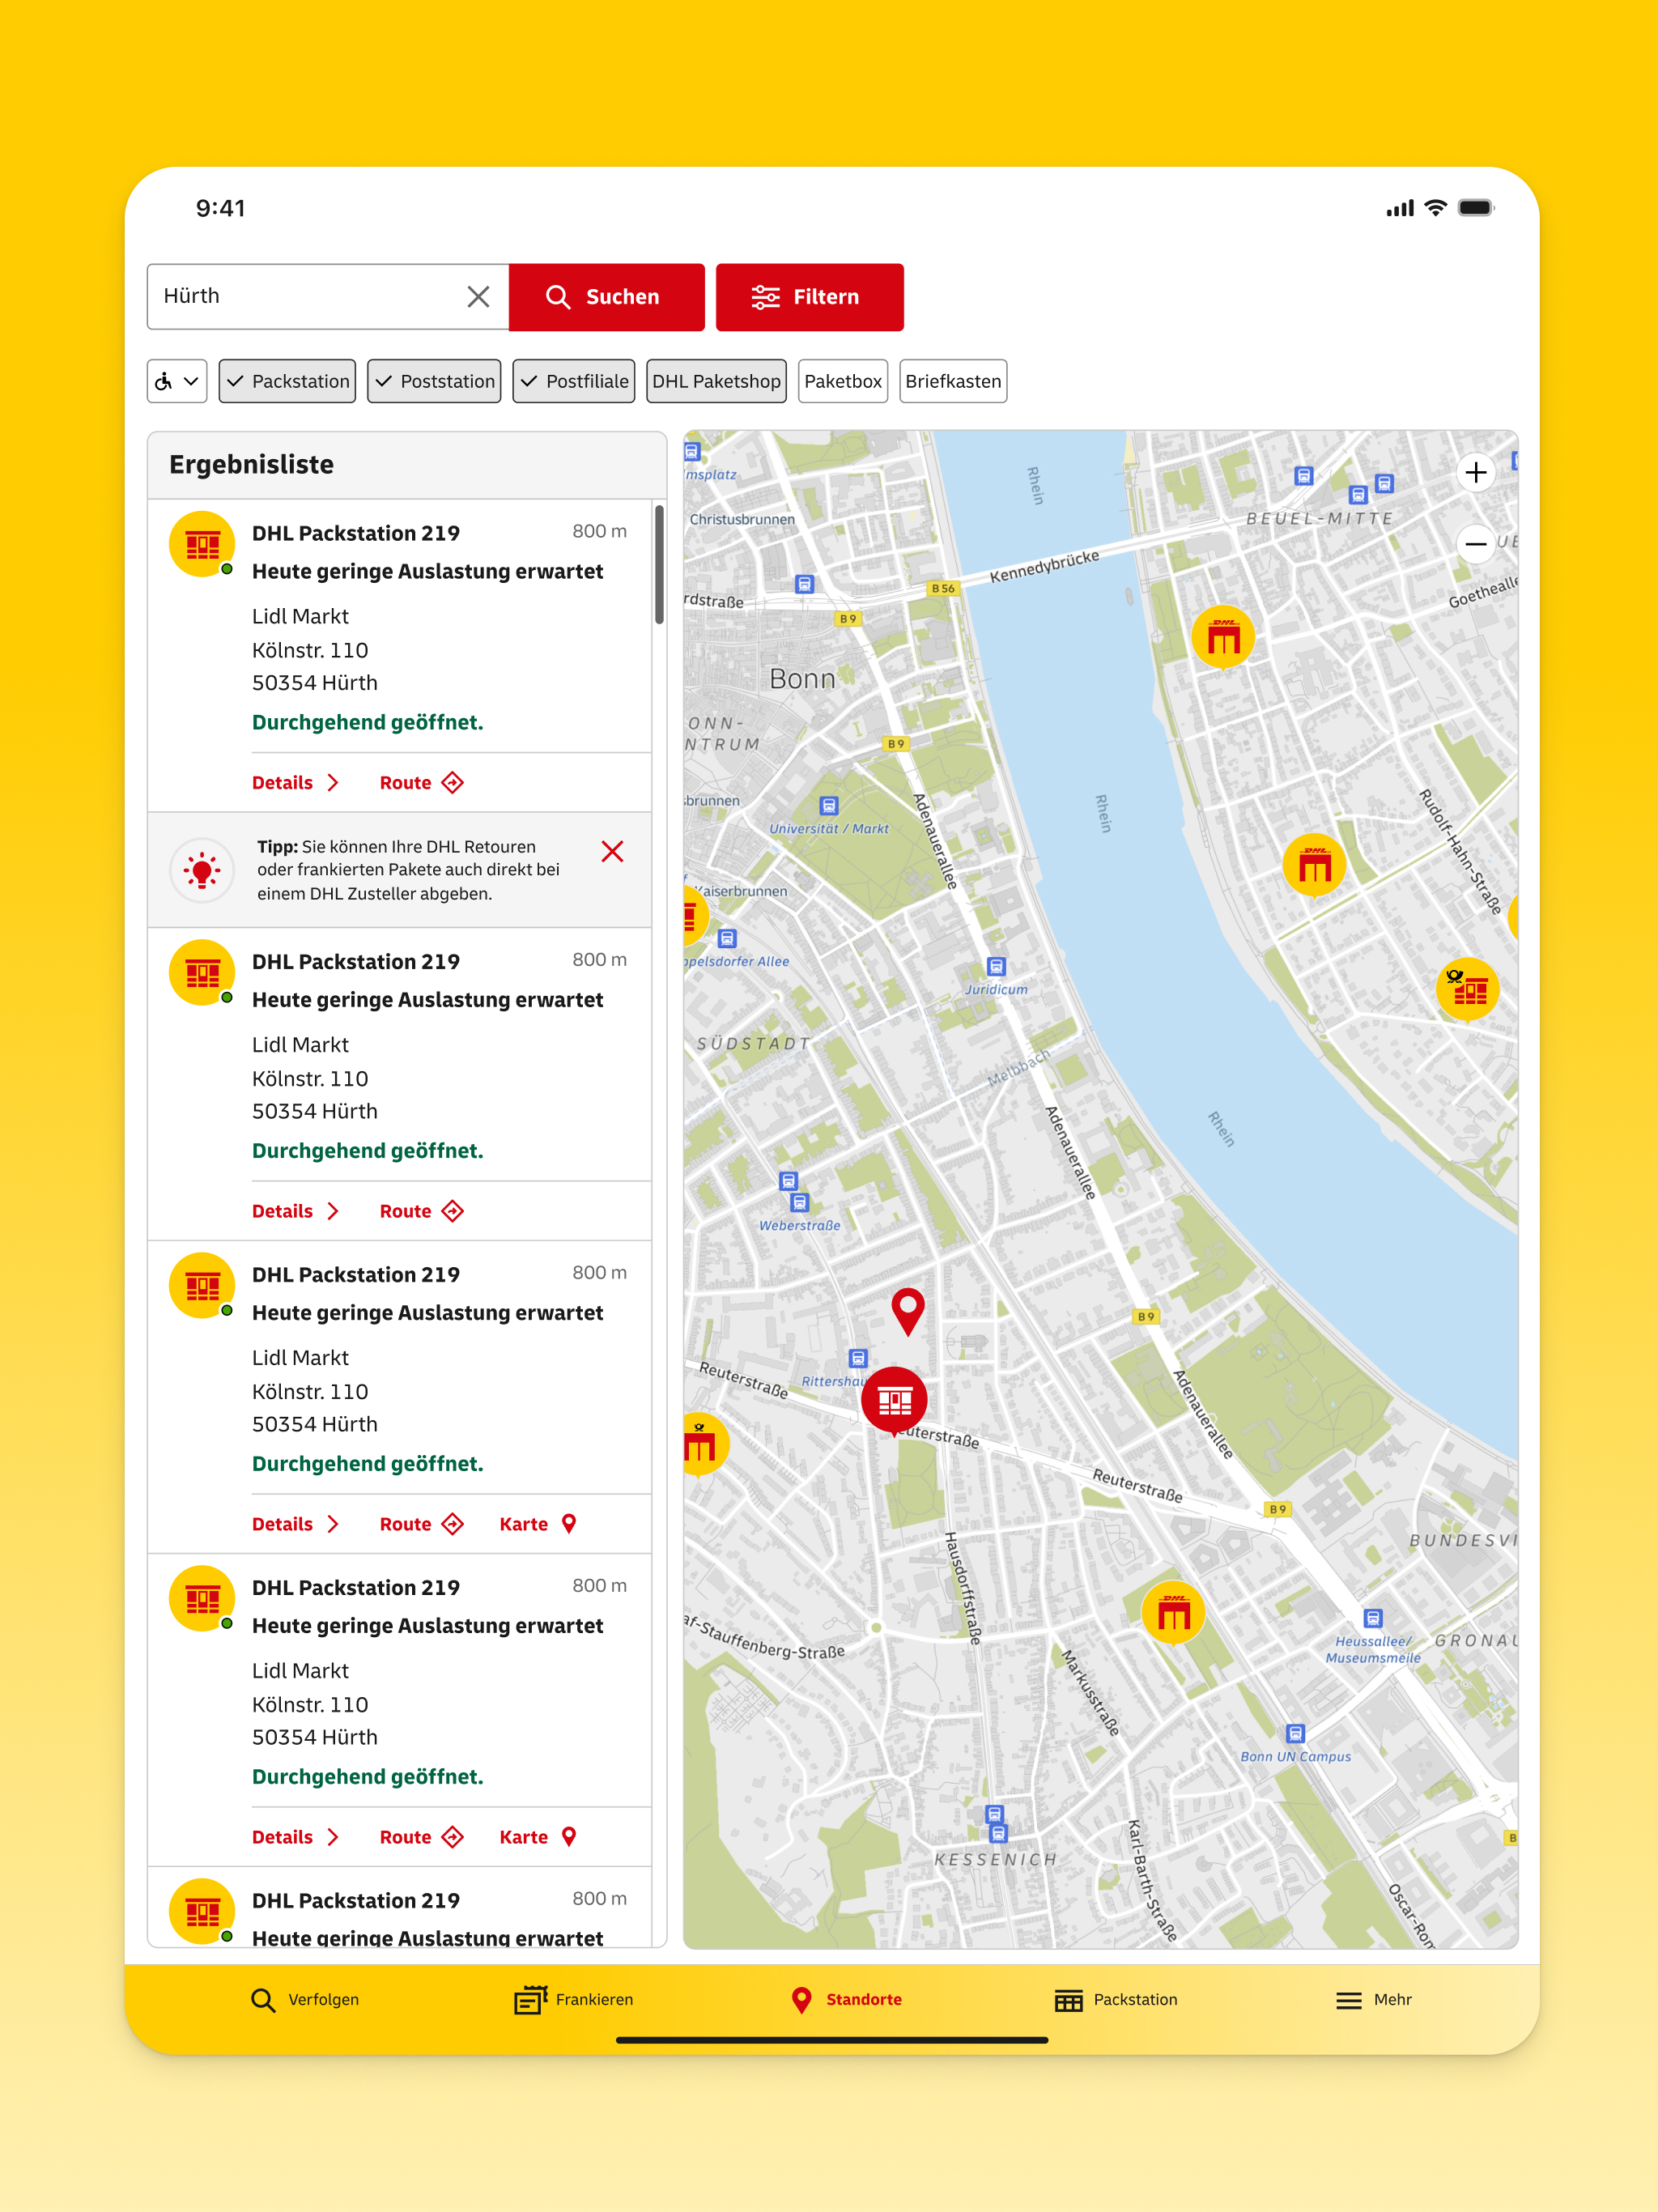Select the Heussallee/Museumsmeile stop icon
Viewport: 1658px width, 2212px height.
coord(1373,1618)
